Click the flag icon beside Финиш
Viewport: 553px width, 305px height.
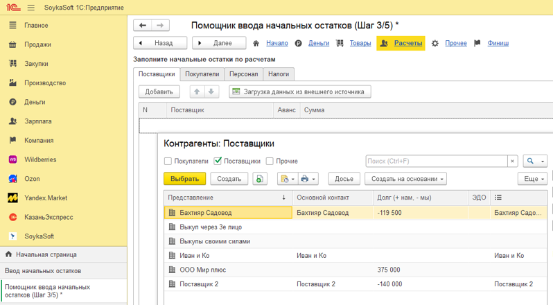pos(477,43)
